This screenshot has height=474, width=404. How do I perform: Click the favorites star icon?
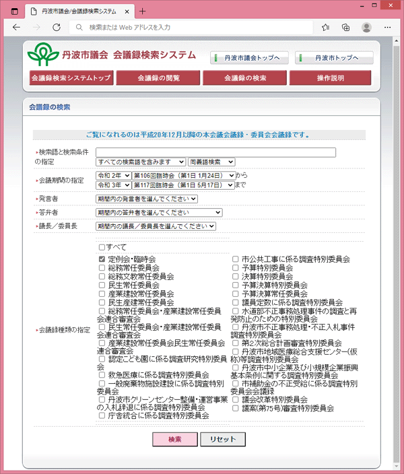[325, 28]
